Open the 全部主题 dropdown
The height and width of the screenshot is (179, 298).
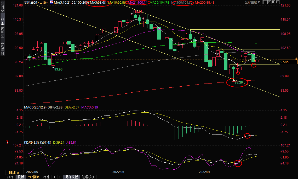pos(252,2)
